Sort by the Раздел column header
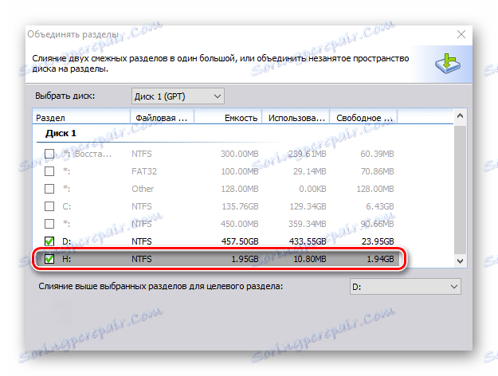This screenshot has width=498, height=376. pos(81,118)
